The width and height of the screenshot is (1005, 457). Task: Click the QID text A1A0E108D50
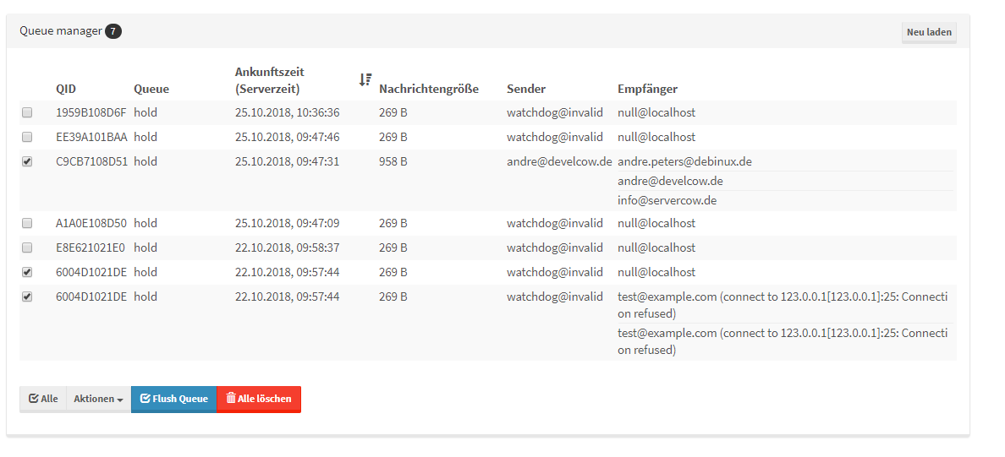91,223
